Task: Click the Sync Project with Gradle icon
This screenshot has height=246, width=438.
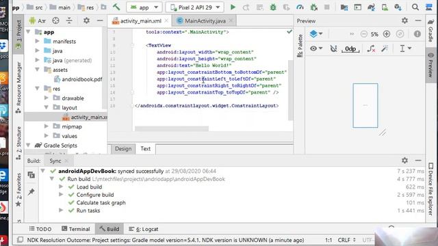Action: (x=371, y=8)
